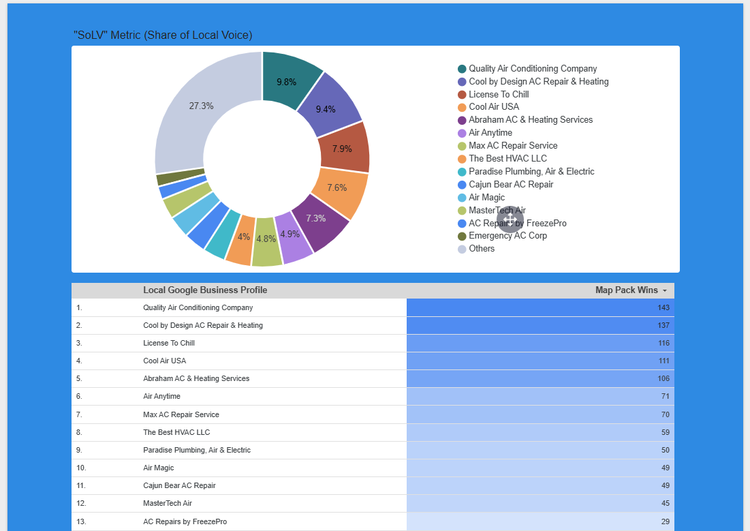Select Cool by Design legend label
This screenshot has width=750, height=531.
[538, 82]
